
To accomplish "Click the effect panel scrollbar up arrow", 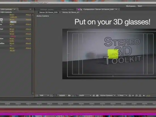I will (33, 15).
